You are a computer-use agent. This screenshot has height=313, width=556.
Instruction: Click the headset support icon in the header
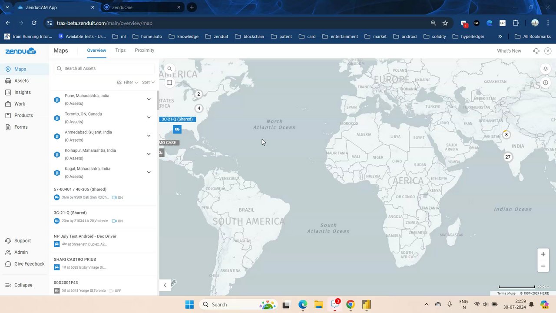536,51
